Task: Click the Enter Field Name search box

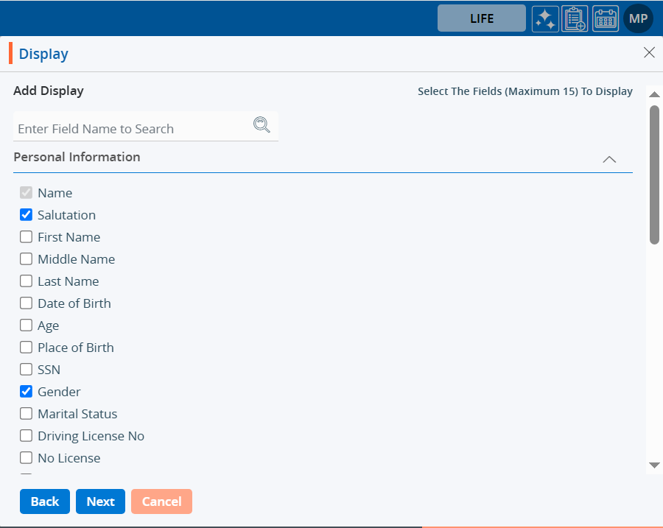Action: [133, 129]
